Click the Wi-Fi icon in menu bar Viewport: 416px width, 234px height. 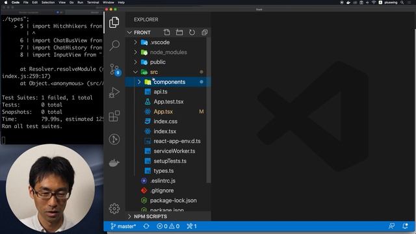374,3
